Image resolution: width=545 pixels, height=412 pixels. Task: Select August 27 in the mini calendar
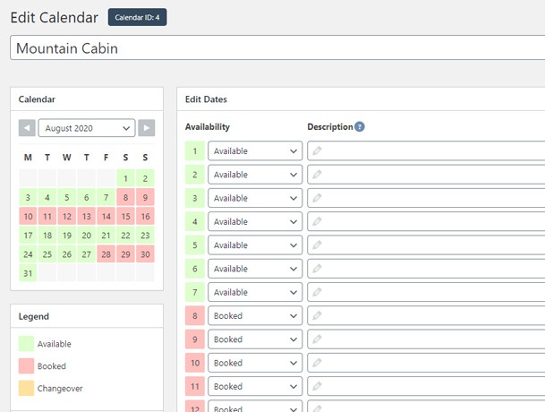pyautogui.click(x=86, y=254)
